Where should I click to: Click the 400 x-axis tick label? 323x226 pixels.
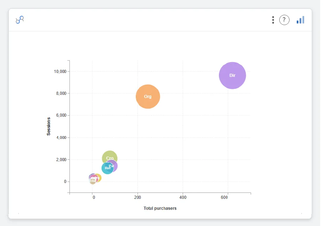pos(183,197)
